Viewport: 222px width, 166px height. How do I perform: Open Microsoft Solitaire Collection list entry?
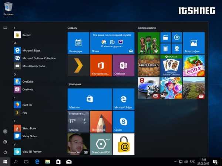click(x=35, y=58)
